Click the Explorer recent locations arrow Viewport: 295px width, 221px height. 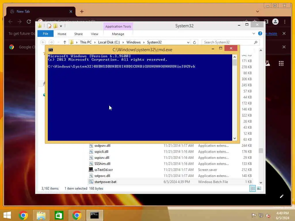[x=58, y=43]
